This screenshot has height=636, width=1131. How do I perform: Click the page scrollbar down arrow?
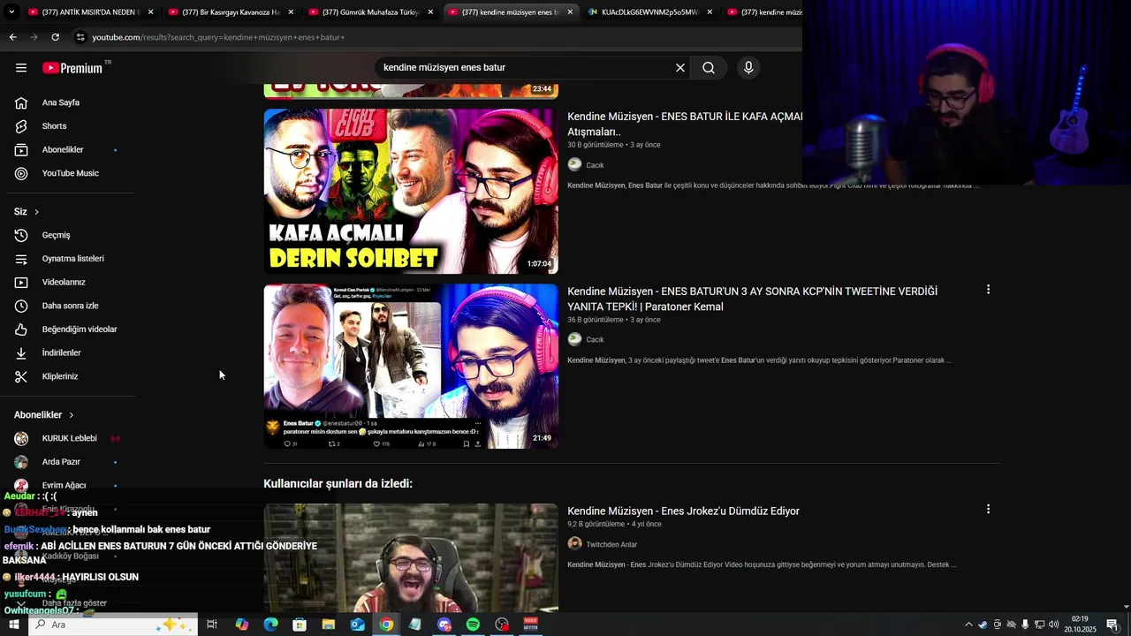1126,608
